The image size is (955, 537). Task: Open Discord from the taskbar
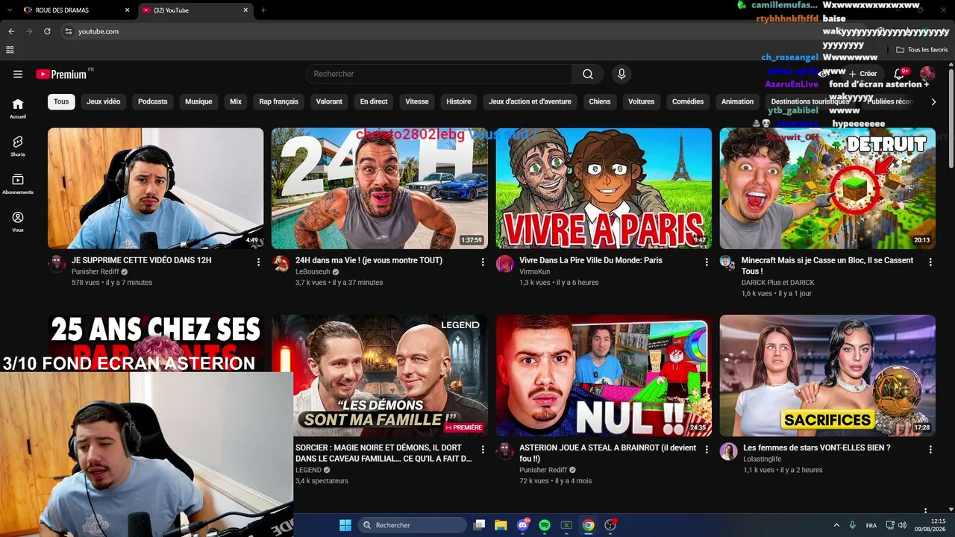pos(523,525)
